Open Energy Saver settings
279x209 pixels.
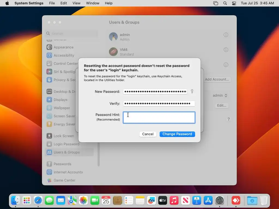point(61,124)
